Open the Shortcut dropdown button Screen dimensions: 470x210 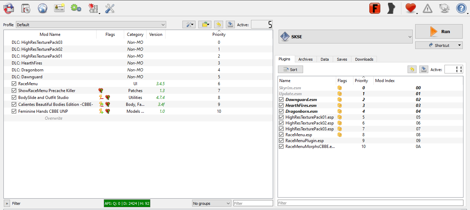coord(439,45)
